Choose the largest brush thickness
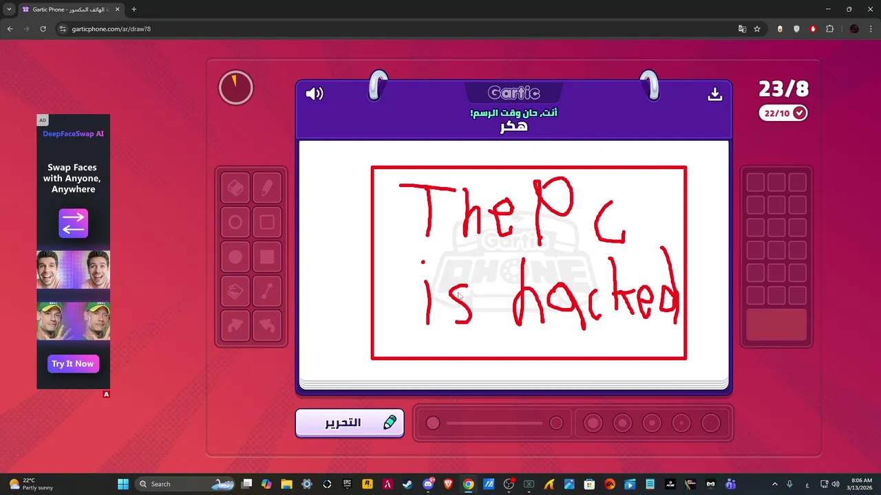This screenshot has width=881, height=495. coord(593,423)
